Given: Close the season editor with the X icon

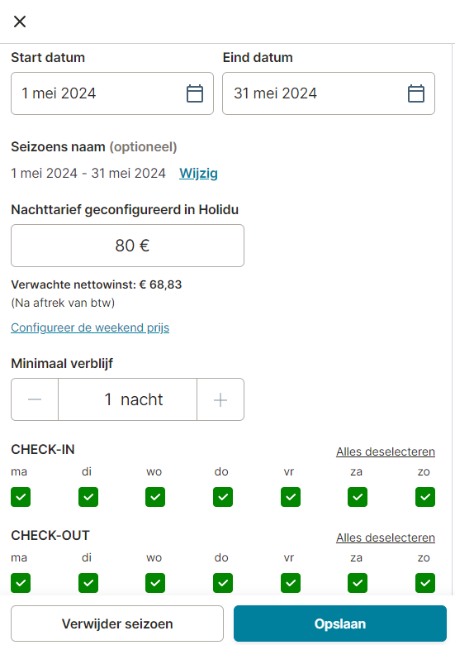Looking at the screenshot, I should click(20, 21).
